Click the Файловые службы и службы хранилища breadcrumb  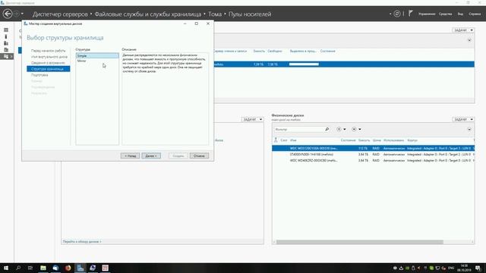148,14
